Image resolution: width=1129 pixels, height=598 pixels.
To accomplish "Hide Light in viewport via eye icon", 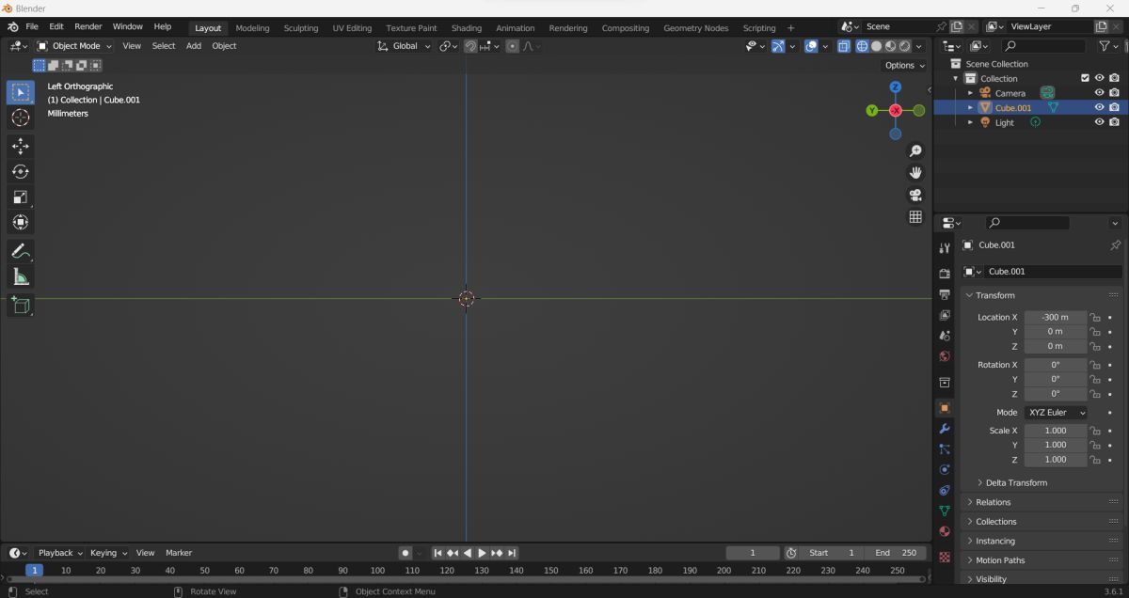I will coord(1099,122).
